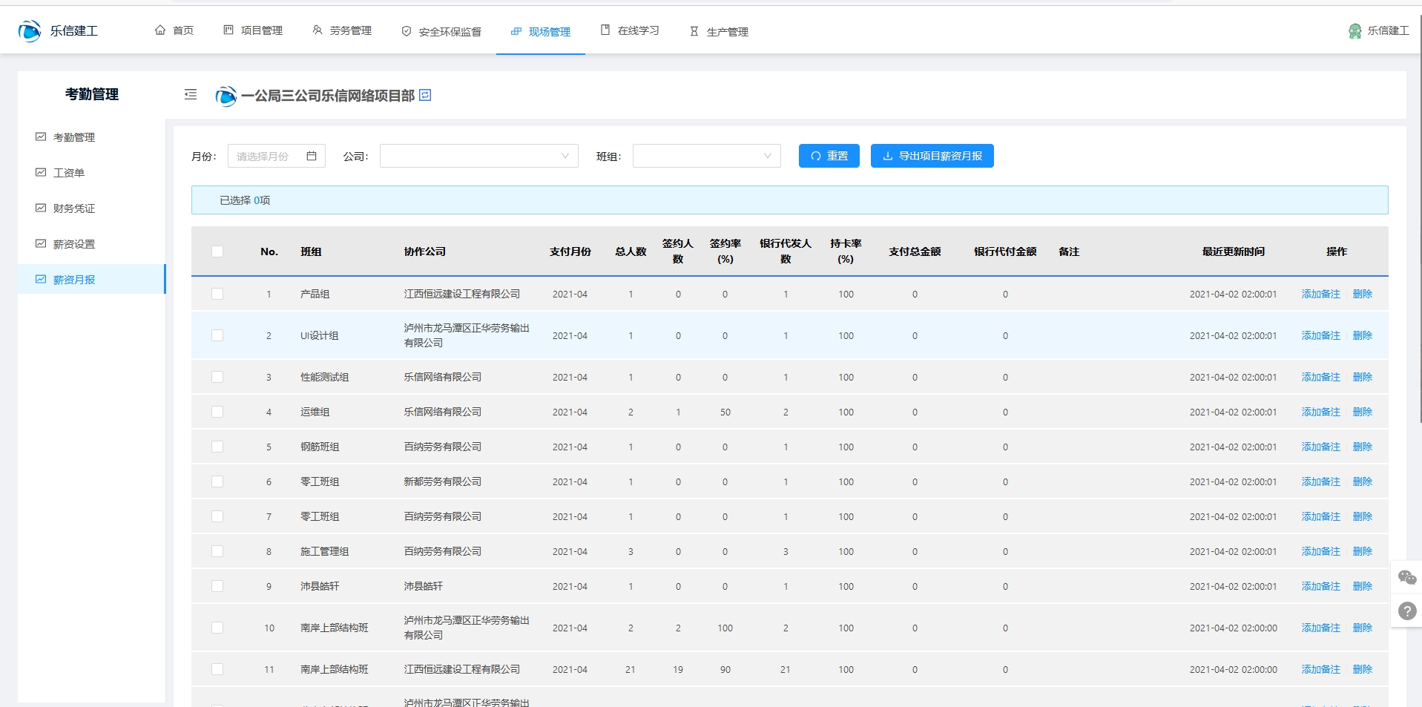Screen dimensions: 1422x707
Task: Click the sidebar collapse menu icon
Action: click(x=191, y=94)
